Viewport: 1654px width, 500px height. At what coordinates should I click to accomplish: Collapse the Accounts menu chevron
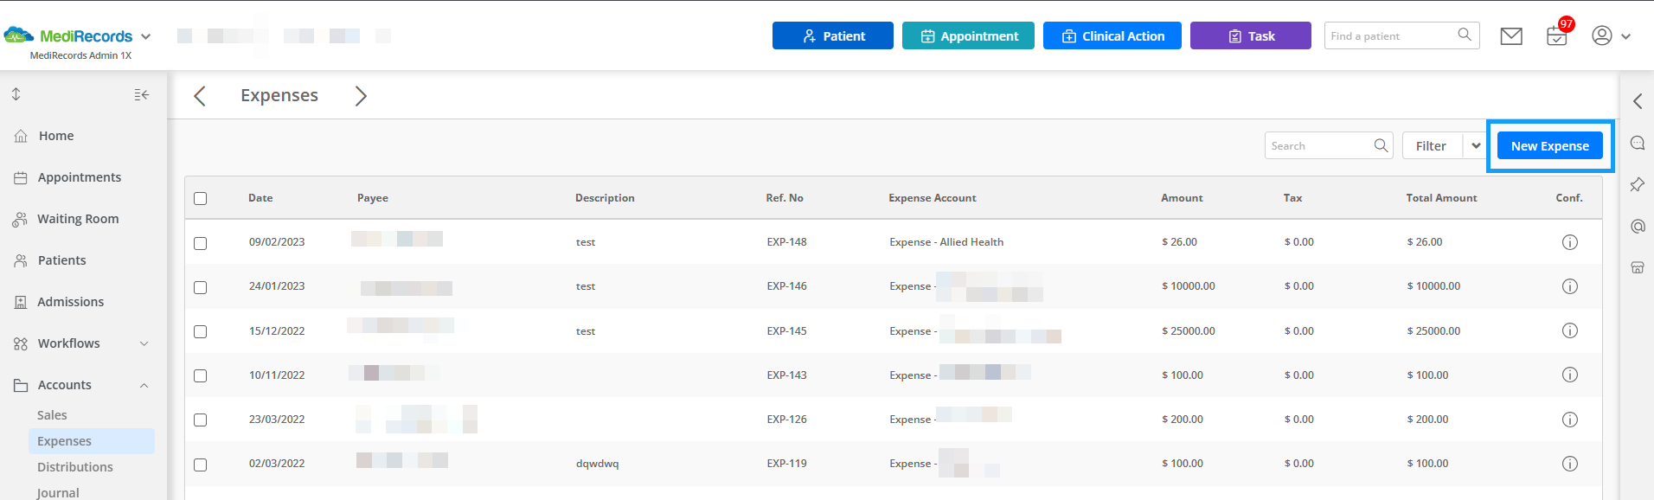coord(144,385)
